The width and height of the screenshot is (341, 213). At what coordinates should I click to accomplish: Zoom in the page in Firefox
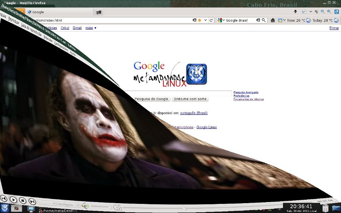(329, 11)
